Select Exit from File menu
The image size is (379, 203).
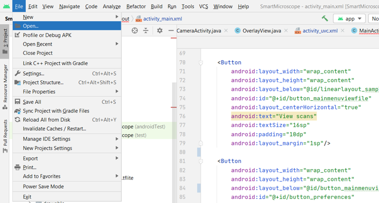[x=67, y=197]
